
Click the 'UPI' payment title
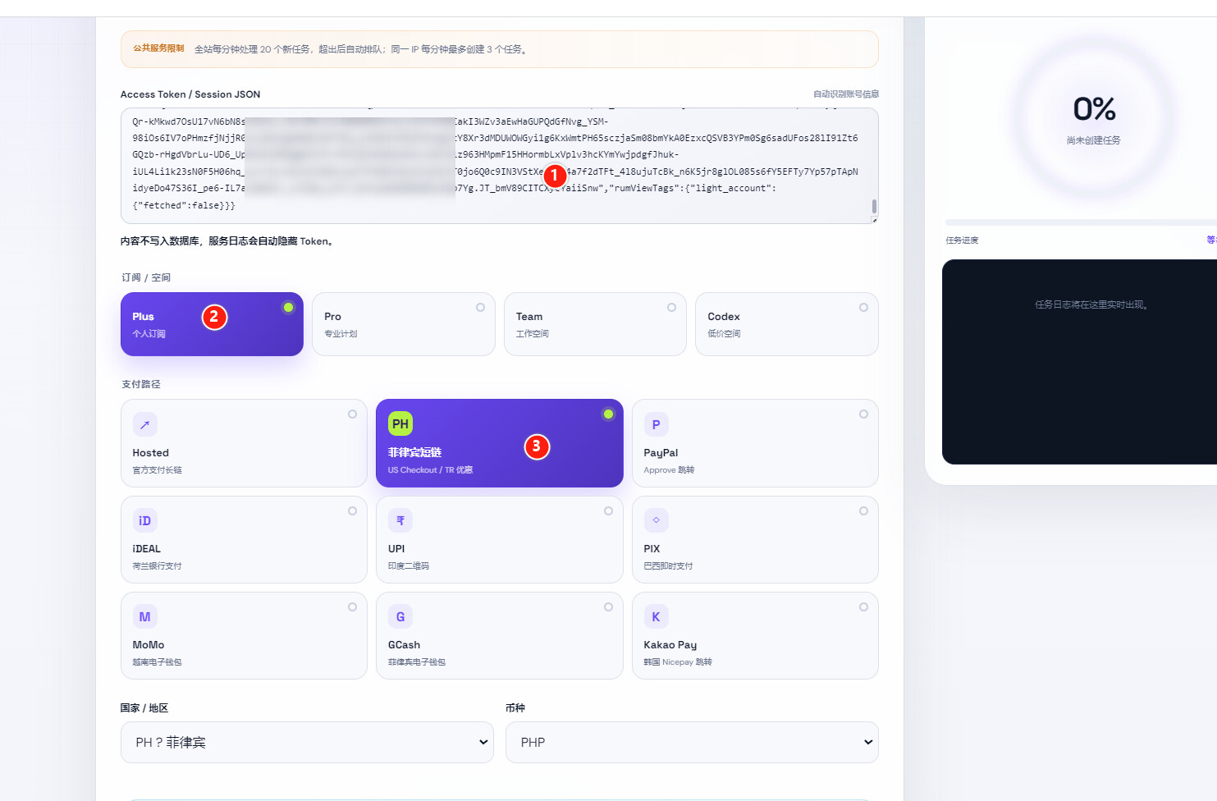click(396, 549)
